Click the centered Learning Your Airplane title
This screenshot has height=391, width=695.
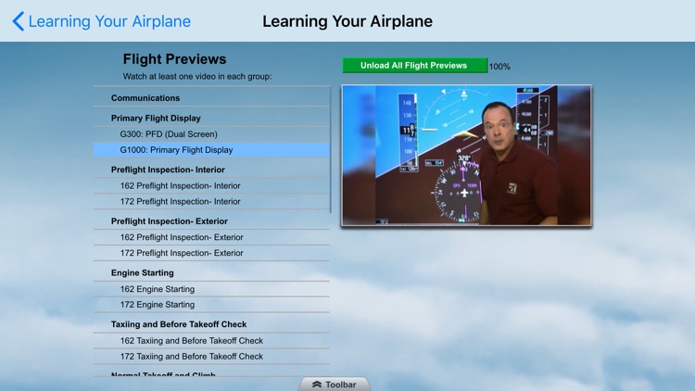coord(347,21)
